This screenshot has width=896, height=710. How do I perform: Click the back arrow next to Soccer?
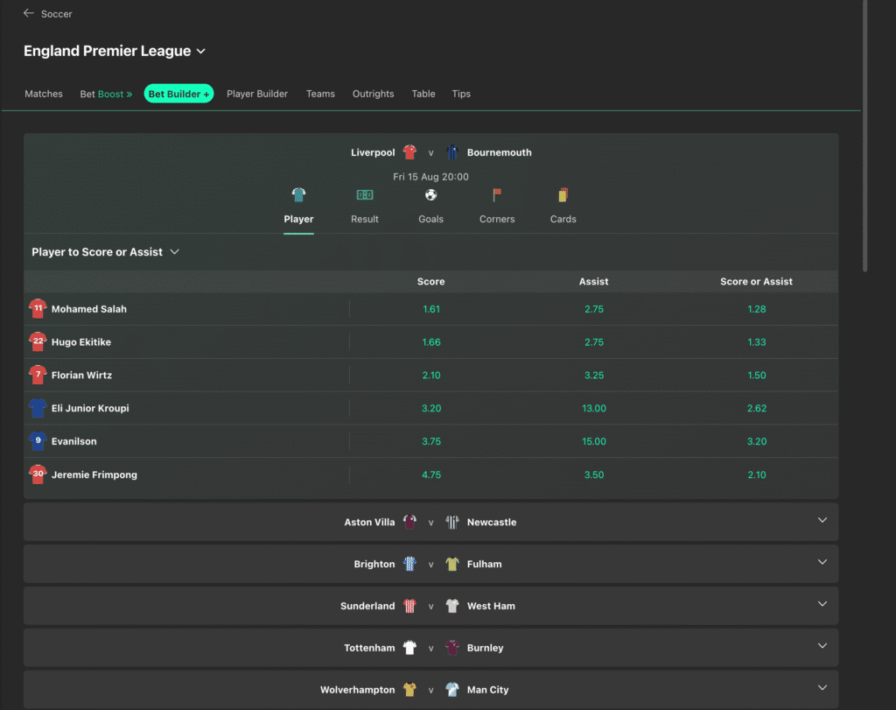coord(28,13)
